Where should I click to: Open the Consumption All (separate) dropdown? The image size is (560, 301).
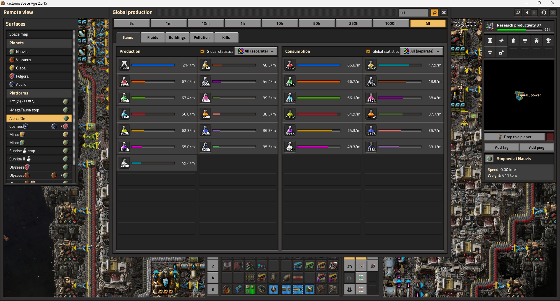[x=421, y=51]
